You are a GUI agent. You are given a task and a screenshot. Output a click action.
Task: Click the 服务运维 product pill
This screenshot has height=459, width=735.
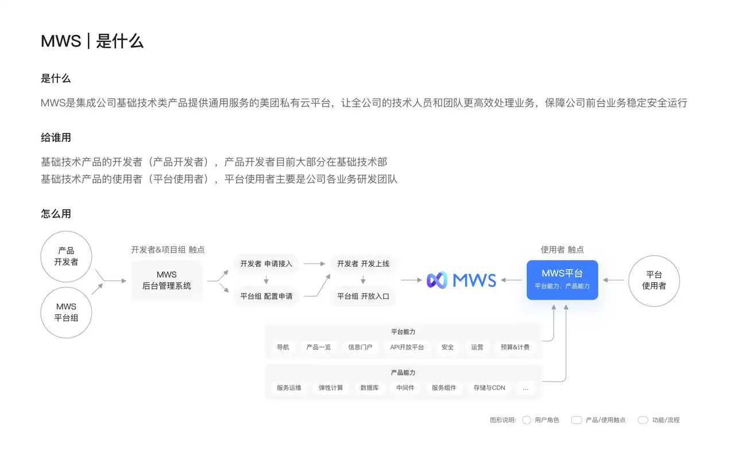coord(289,388)
